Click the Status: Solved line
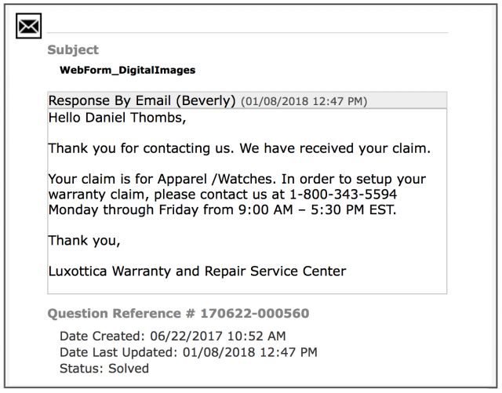This screenshot has width=502, height=393. point(104,369)
